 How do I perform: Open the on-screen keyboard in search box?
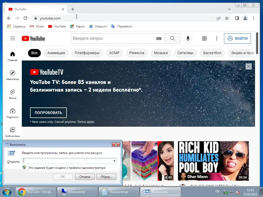pos(159,38)
